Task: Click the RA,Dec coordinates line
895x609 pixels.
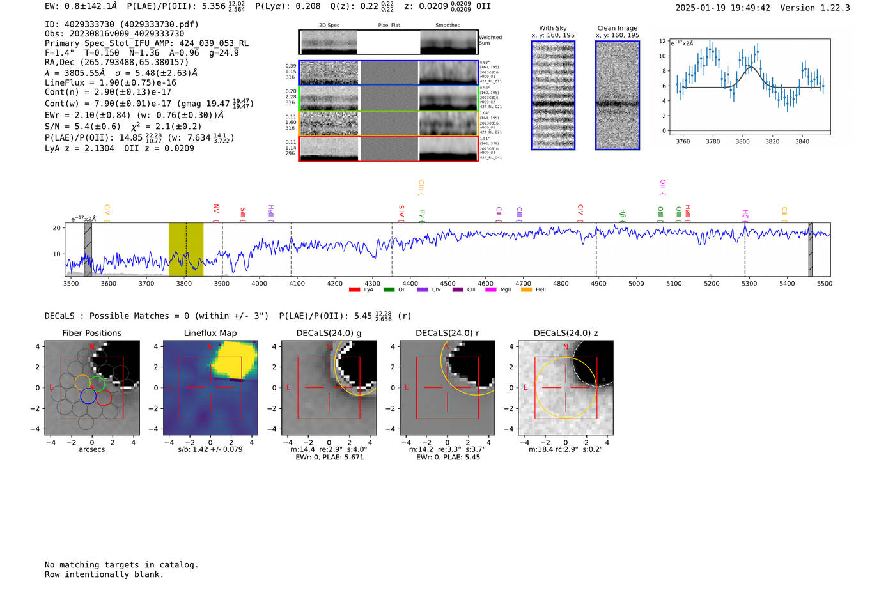Action: pos(117,63)
